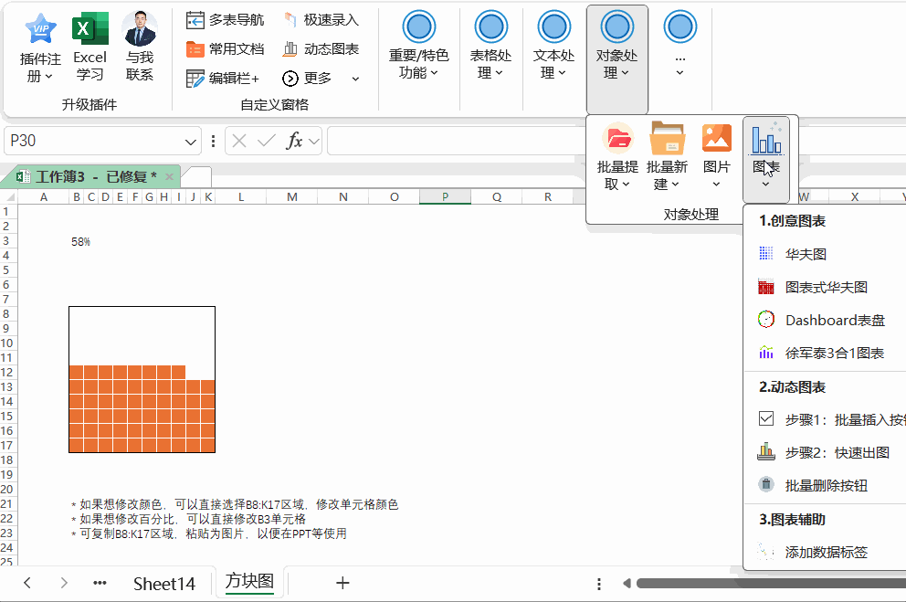Select column P header
Image resolution: width=906 pixels, height=602 pixels.
click(x=445, y=197)
